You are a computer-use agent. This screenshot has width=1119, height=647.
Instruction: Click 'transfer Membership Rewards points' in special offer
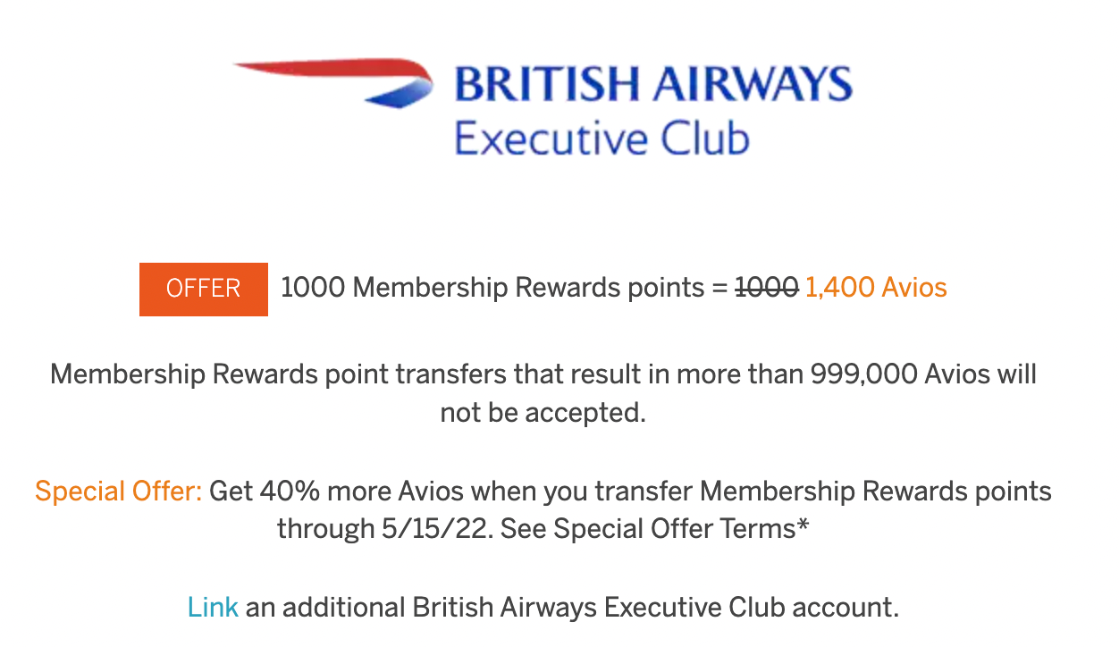pos(823,492)
